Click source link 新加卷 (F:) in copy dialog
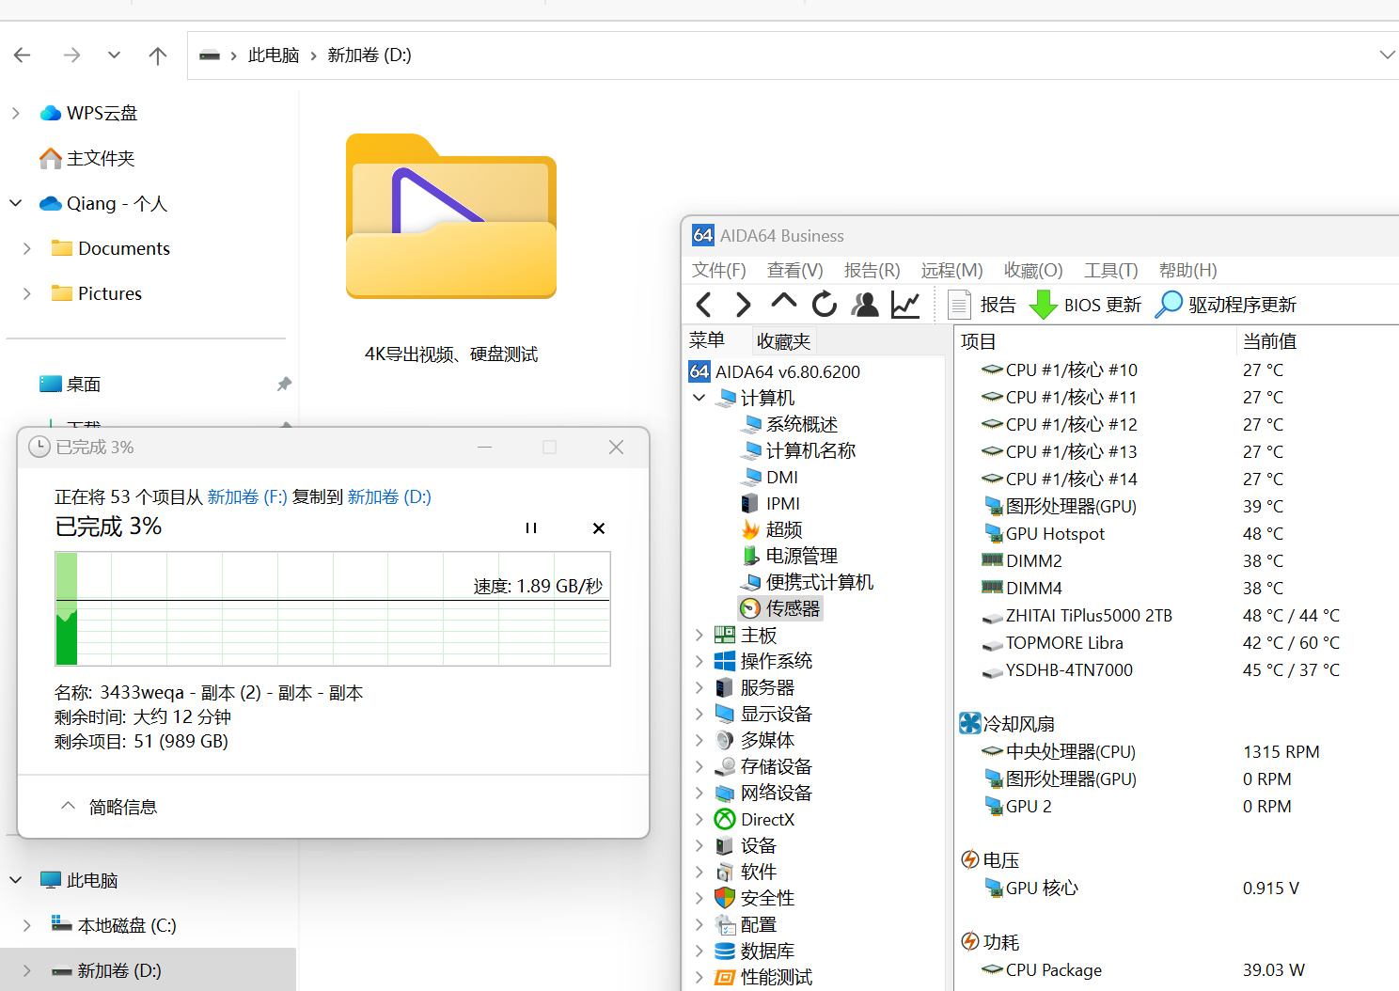This screenshot has width=1399, height=991. 247,496
